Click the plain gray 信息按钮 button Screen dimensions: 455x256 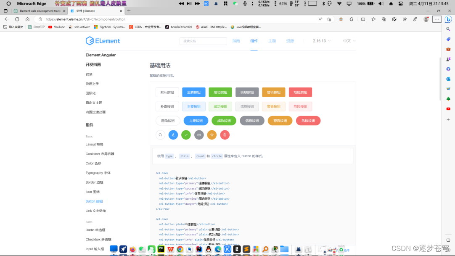(247, 106)
